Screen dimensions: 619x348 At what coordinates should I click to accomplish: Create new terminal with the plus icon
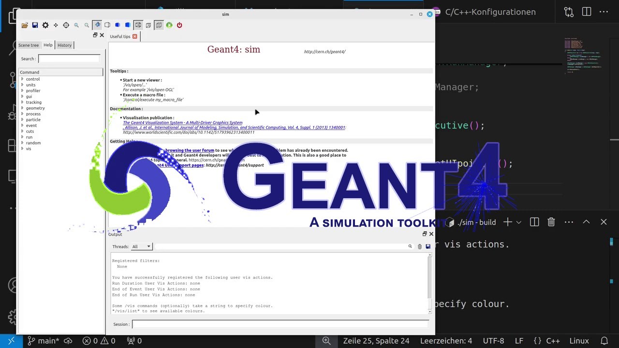click(507, 222)
